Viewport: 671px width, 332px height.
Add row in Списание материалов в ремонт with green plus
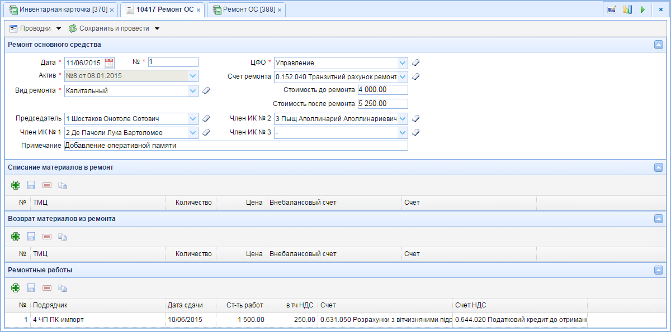coord(16,185)
